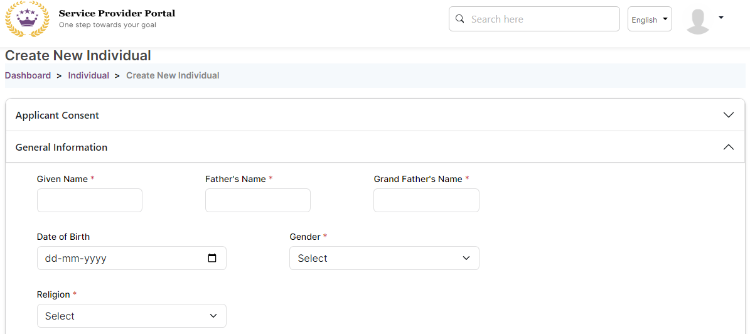This screenshot has height=334, width=750.
Task: Collapse General Information using its chevron arrow
Action: [x=728, y=147]
